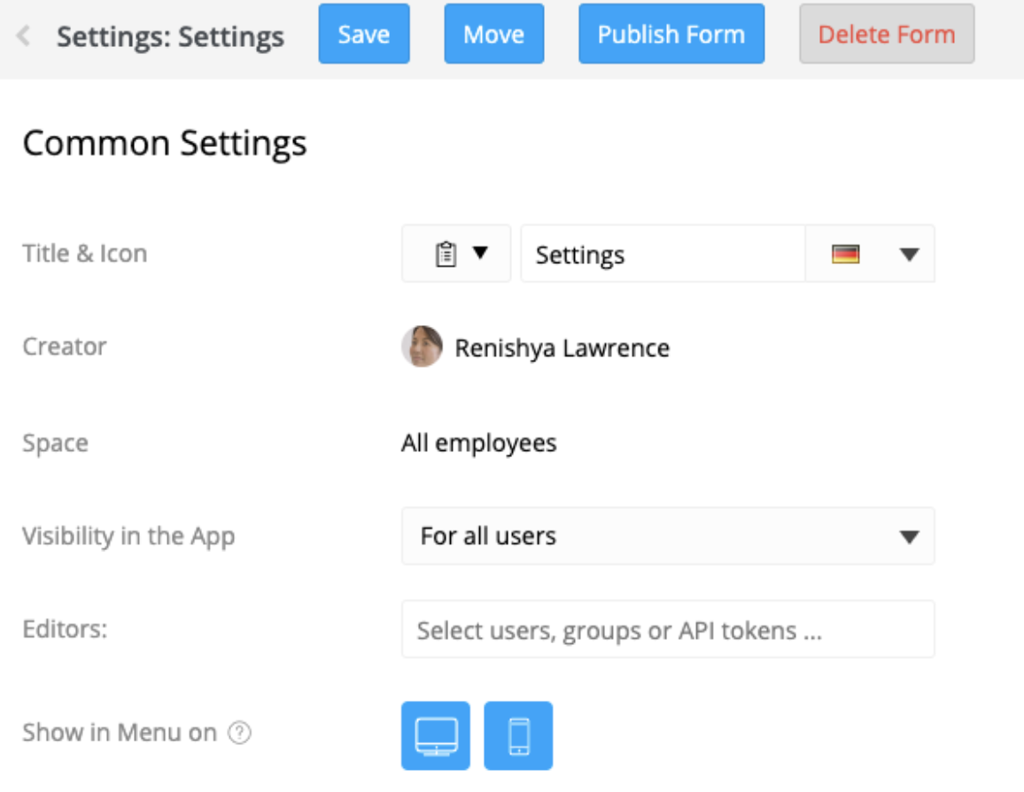Click the 'Settings: Settings' page title
1024x792 pixels.
(x=170, y=36)
